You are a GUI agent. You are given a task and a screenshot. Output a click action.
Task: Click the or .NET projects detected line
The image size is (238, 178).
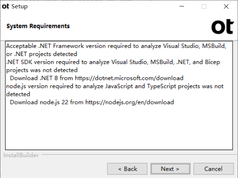(x=42, y=54)
